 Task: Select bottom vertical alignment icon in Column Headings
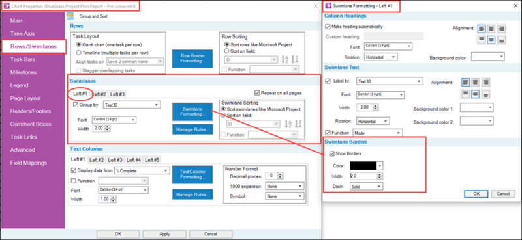click(x=501, y=40)
